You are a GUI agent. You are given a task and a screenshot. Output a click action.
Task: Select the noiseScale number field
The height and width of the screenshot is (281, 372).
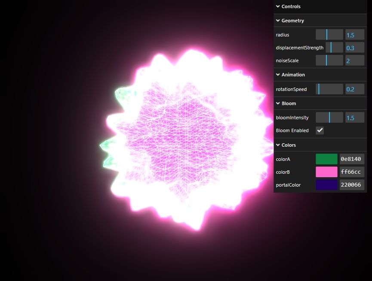click(x=355, y=60)
